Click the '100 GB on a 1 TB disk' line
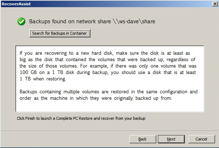219x148 pixels. [x=108, y=73]
